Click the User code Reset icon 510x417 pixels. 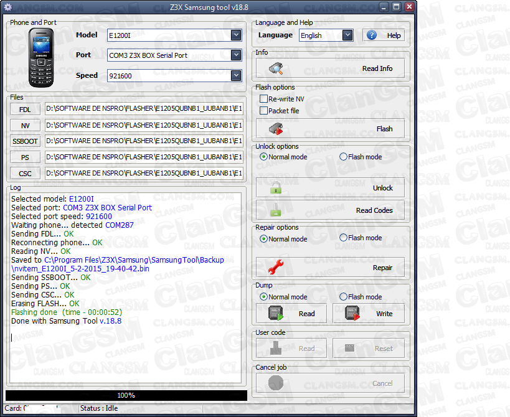click(x=349, y=348)
